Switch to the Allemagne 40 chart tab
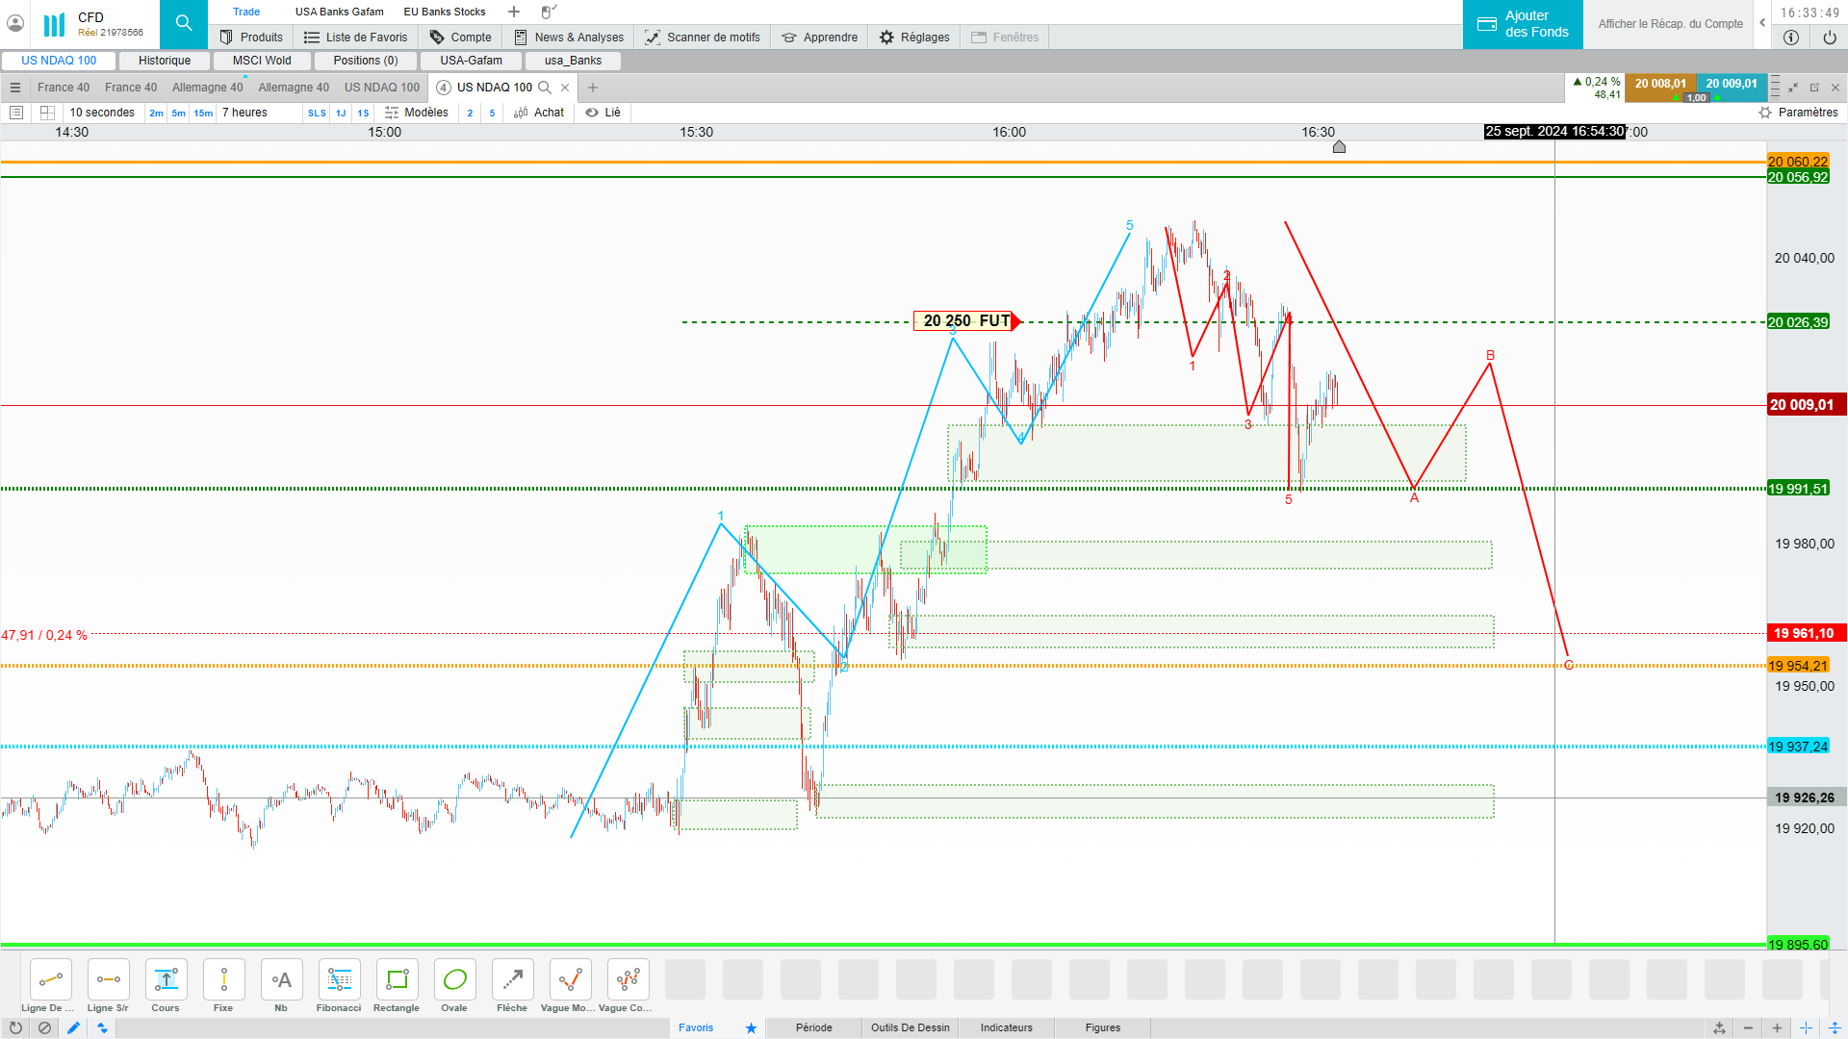Viewport: 1848px width, 1039px height. 207,88
